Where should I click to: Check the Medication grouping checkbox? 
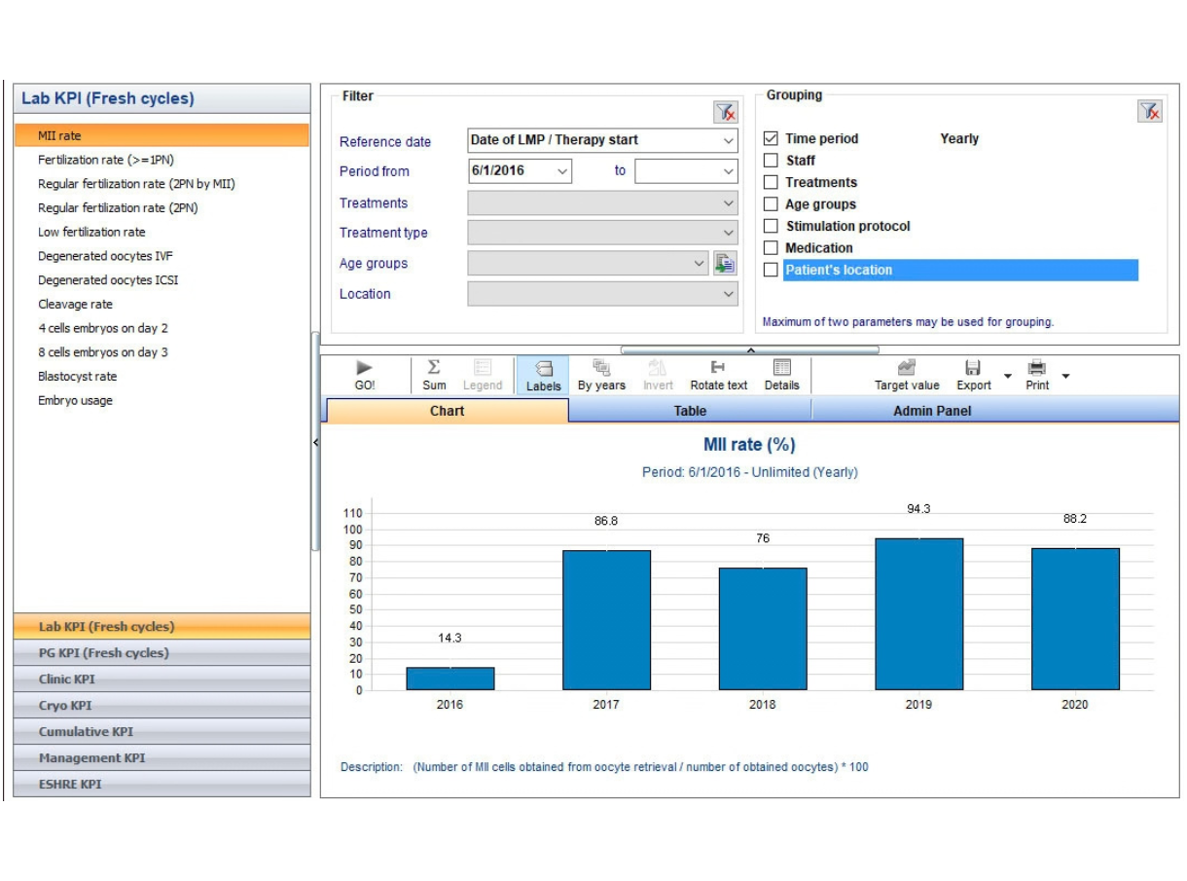point(772,248)
